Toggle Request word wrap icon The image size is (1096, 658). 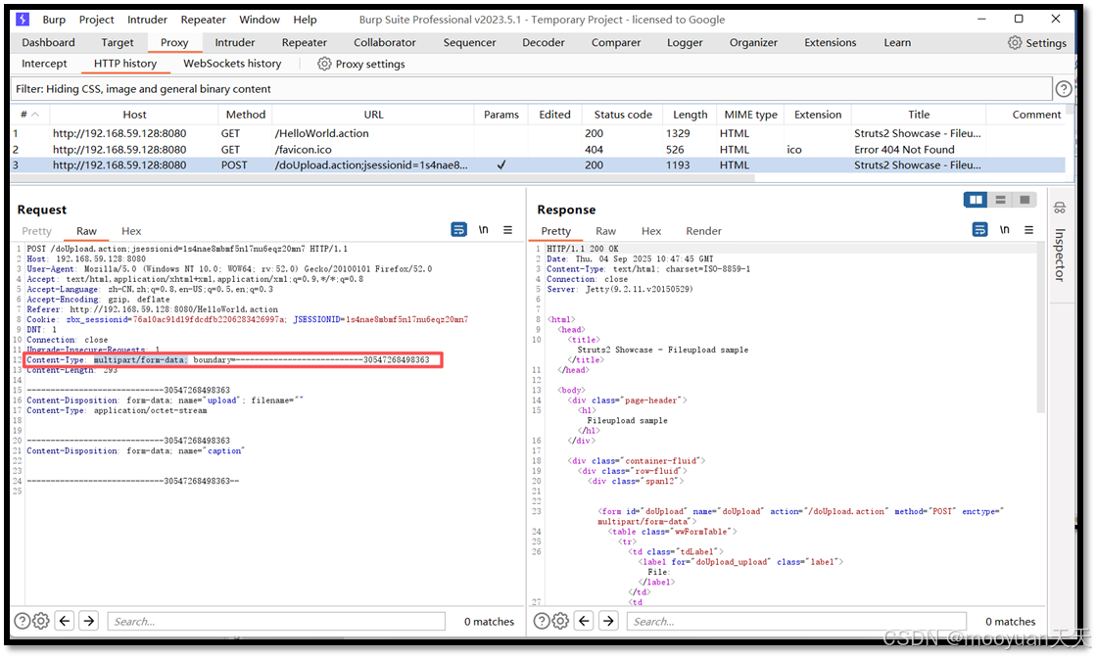click(x=458, y=230)
